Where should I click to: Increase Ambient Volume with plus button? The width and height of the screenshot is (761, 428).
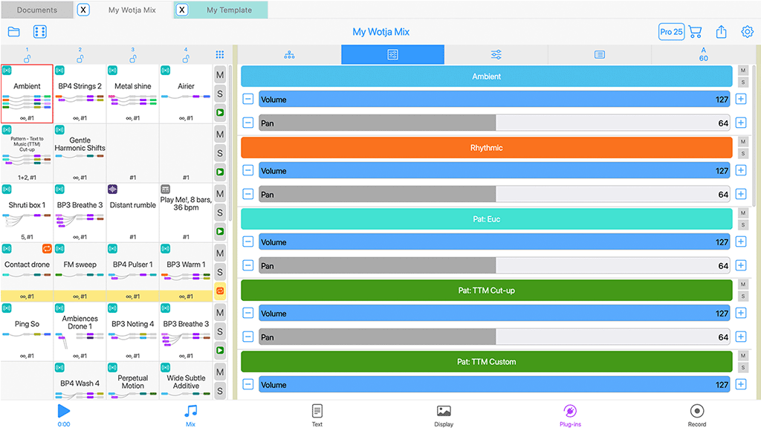coord(740,100)
